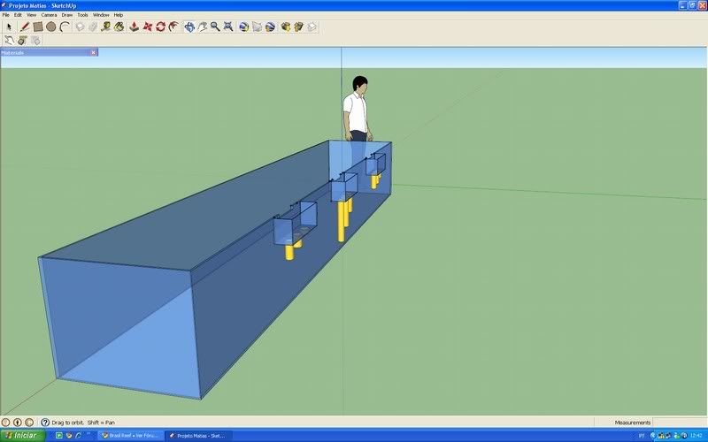Choose the Eraser tool
708x442 pixels.
(93, 27)
